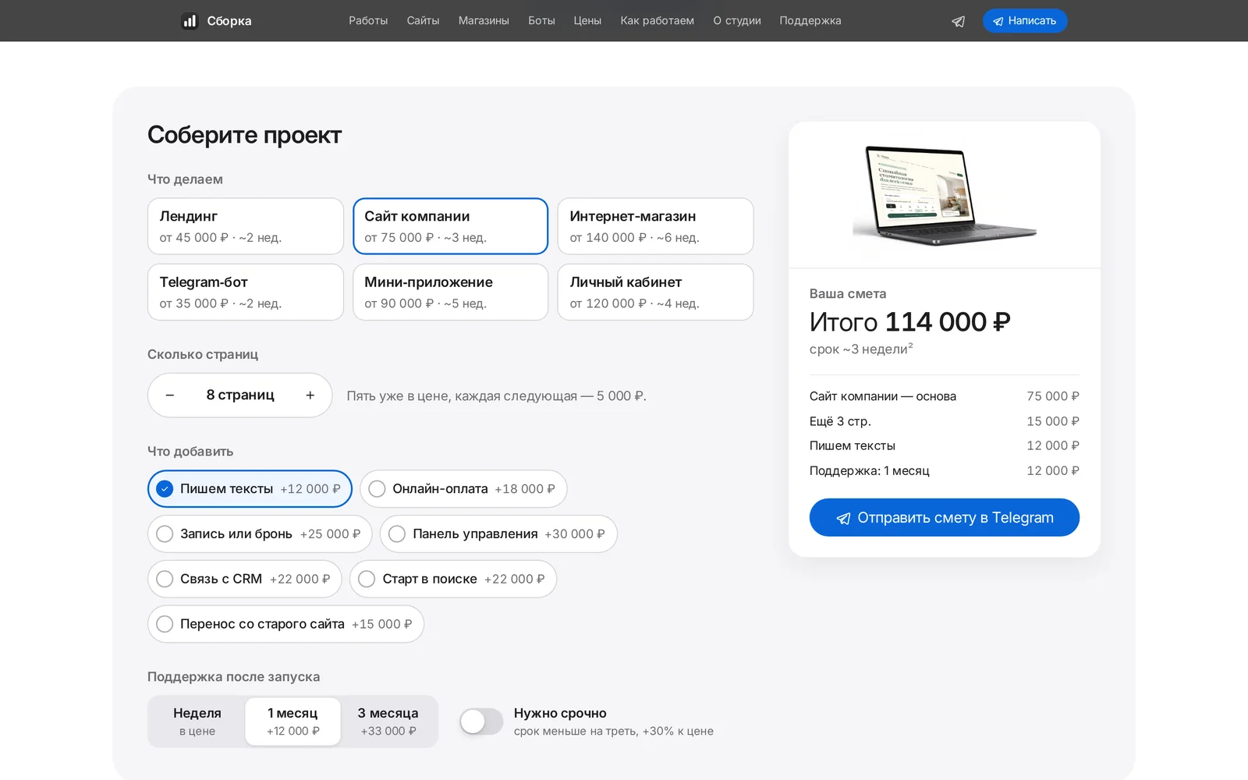The width and height of the screenshot is (1248, 780).
Task: Select the Неделя support period
Action: (197, 721)
